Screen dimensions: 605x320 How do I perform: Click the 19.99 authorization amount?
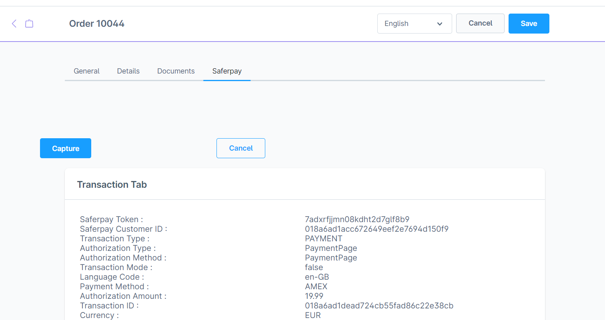314,296
